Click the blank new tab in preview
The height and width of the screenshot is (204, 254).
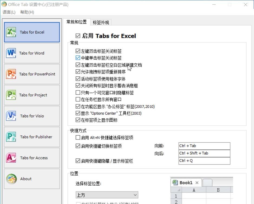[x=207, y=183]
